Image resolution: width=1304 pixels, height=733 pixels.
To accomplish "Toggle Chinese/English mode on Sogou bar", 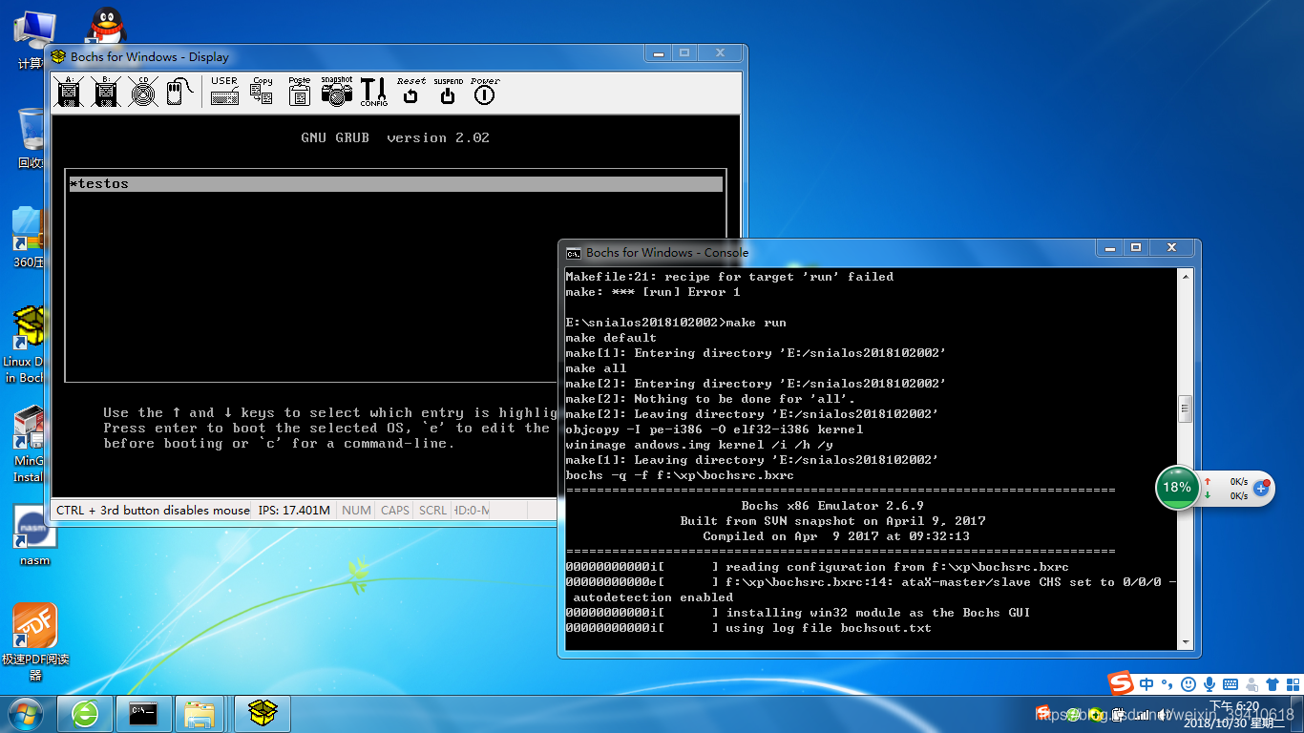I will click(x=1146, y=684).
